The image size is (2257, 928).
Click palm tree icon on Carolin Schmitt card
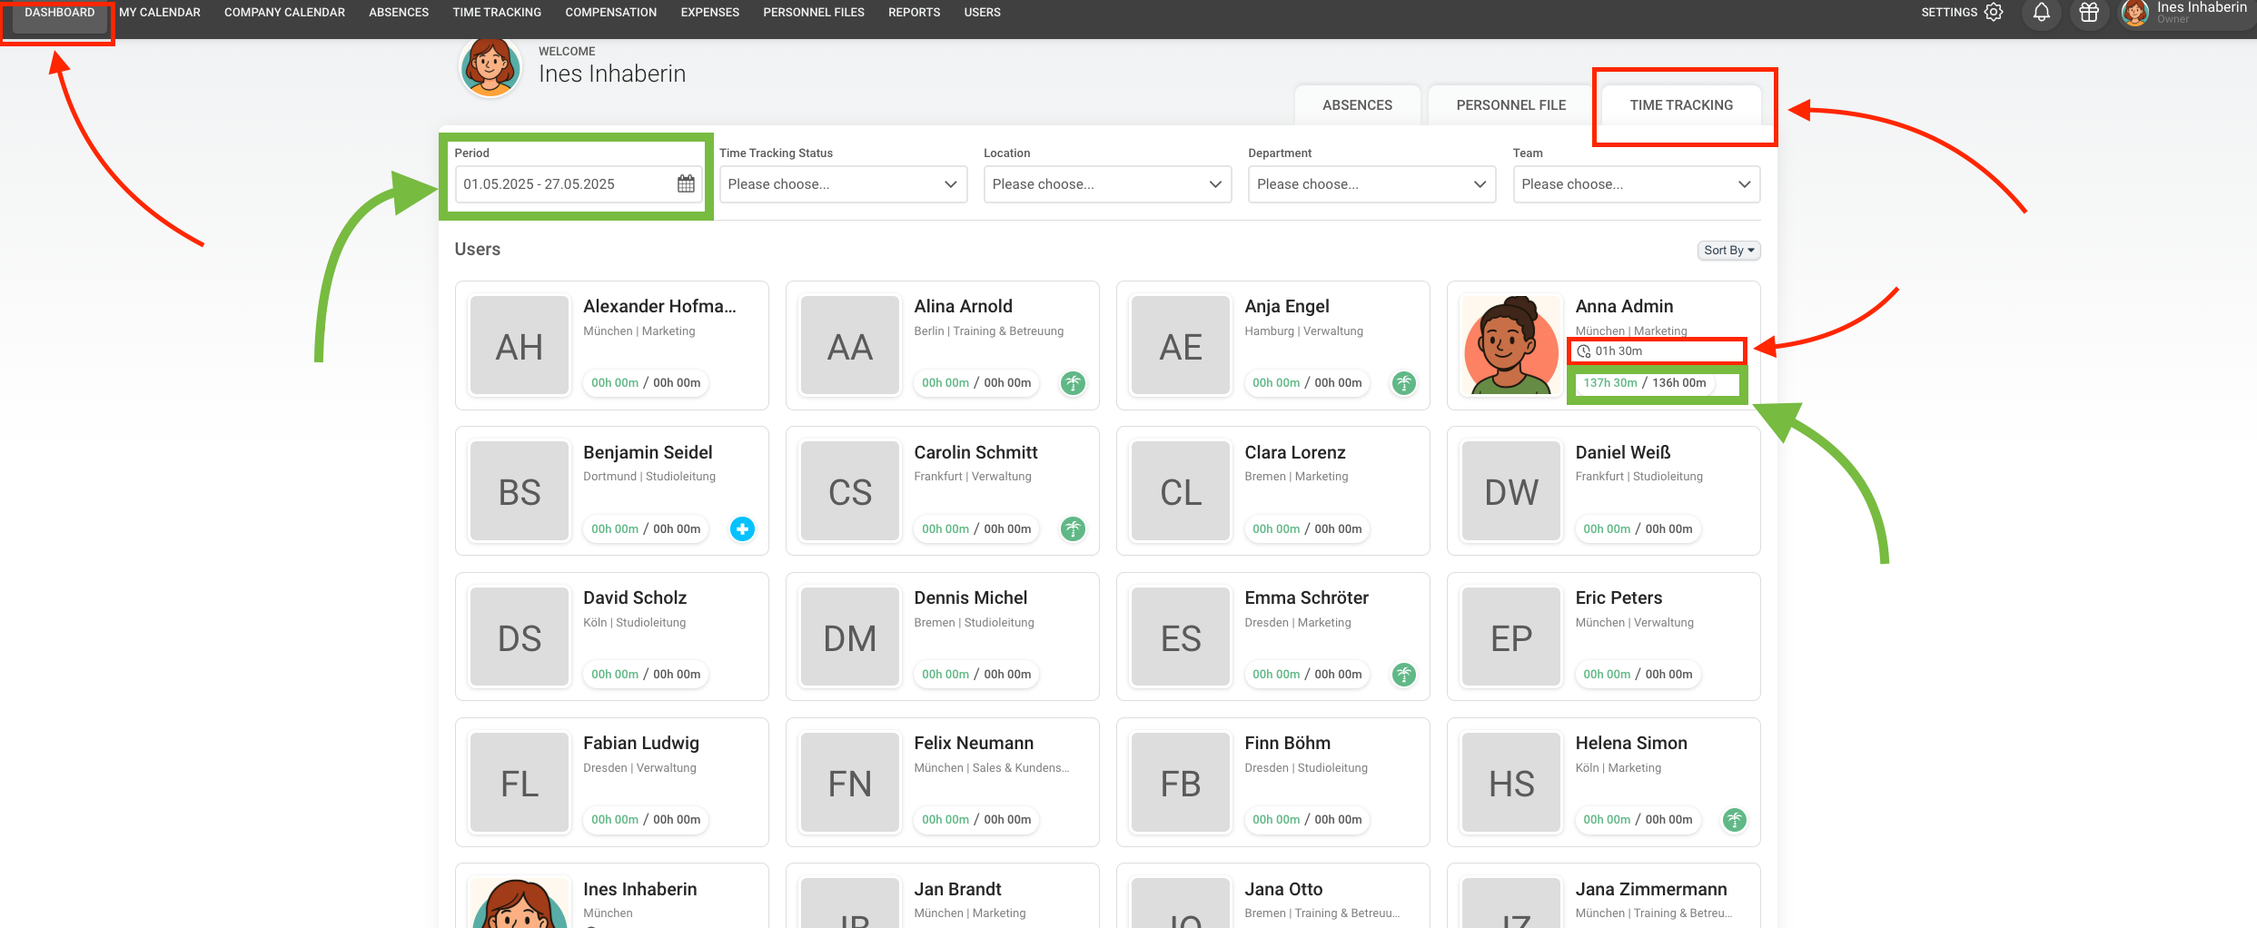coord(1073,528)
